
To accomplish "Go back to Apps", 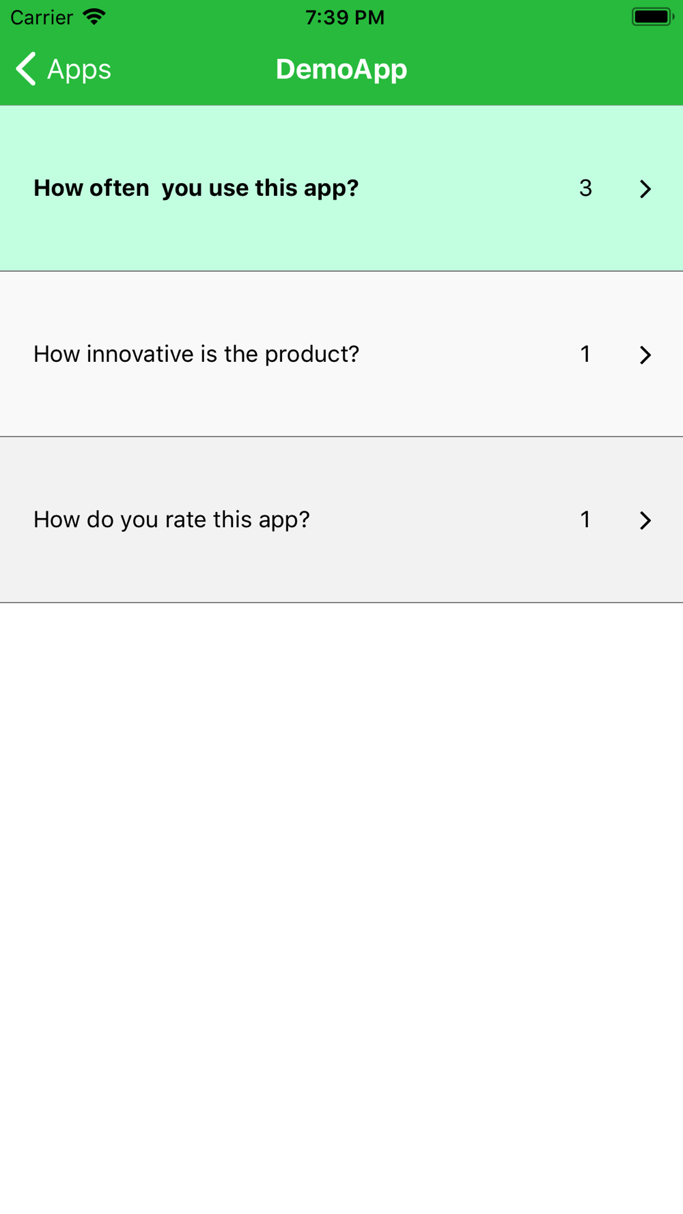I will [63, 69].
